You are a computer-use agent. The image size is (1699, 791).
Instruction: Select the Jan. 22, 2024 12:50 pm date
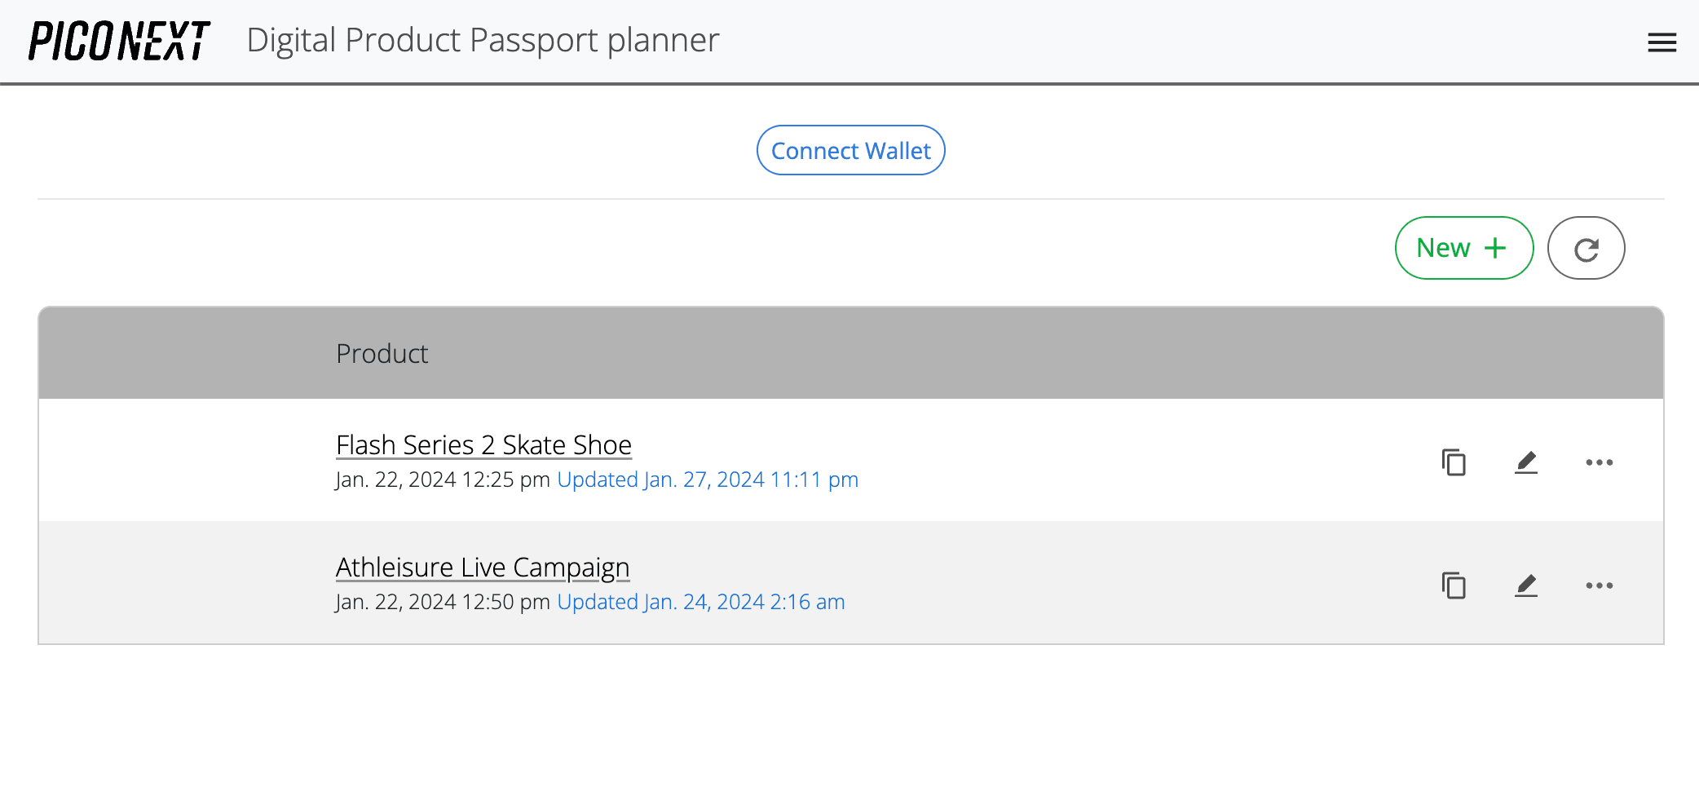(x=443, y=602)
